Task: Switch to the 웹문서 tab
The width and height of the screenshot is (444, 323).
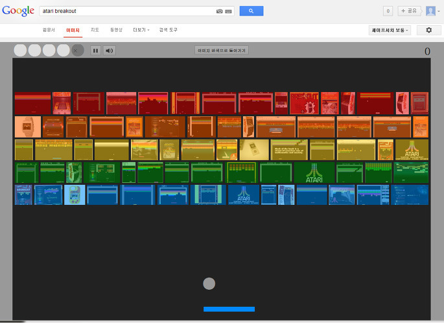Action: point(49,30)
